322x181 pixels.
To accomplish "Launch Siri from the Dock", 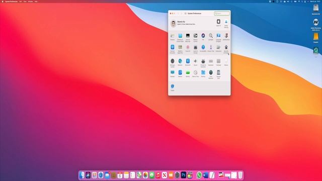I will pyautogui.click(x=88, y=175).
